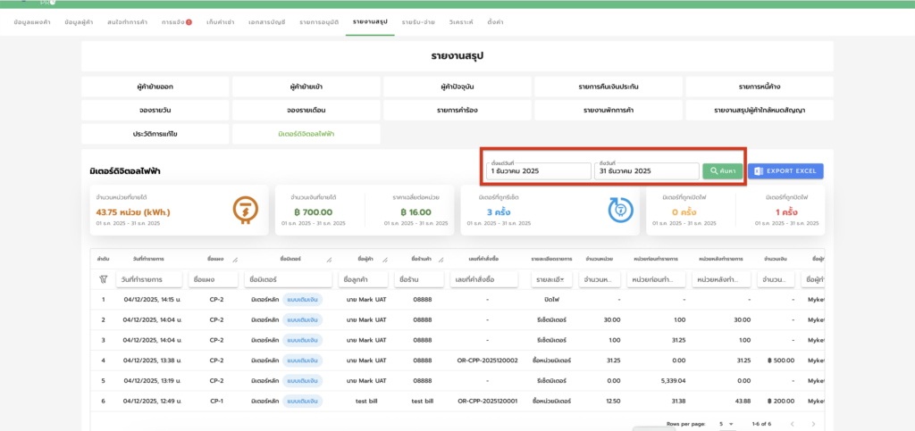Click the blue meter reset icon
The width and height of the screenshot is (915, 431).
[618, 210]
